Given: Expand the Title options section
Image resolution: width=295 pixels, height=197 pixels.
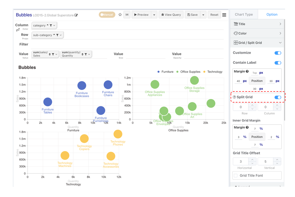Looking at the screenshot, I should click(257, 24).
